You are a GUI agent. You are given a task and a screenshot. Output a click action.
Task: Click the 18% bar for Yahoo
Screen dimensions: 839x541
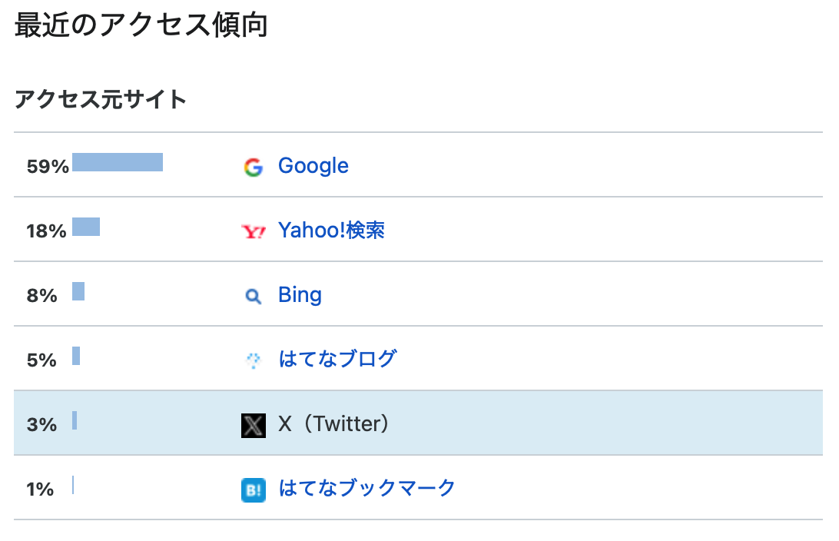click(x=86, y=227)
